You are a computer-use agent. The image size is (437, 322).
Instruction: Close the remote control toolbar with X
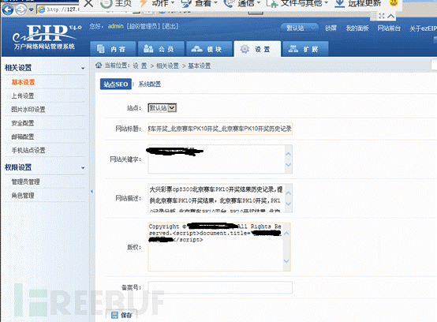pos(88,3)
